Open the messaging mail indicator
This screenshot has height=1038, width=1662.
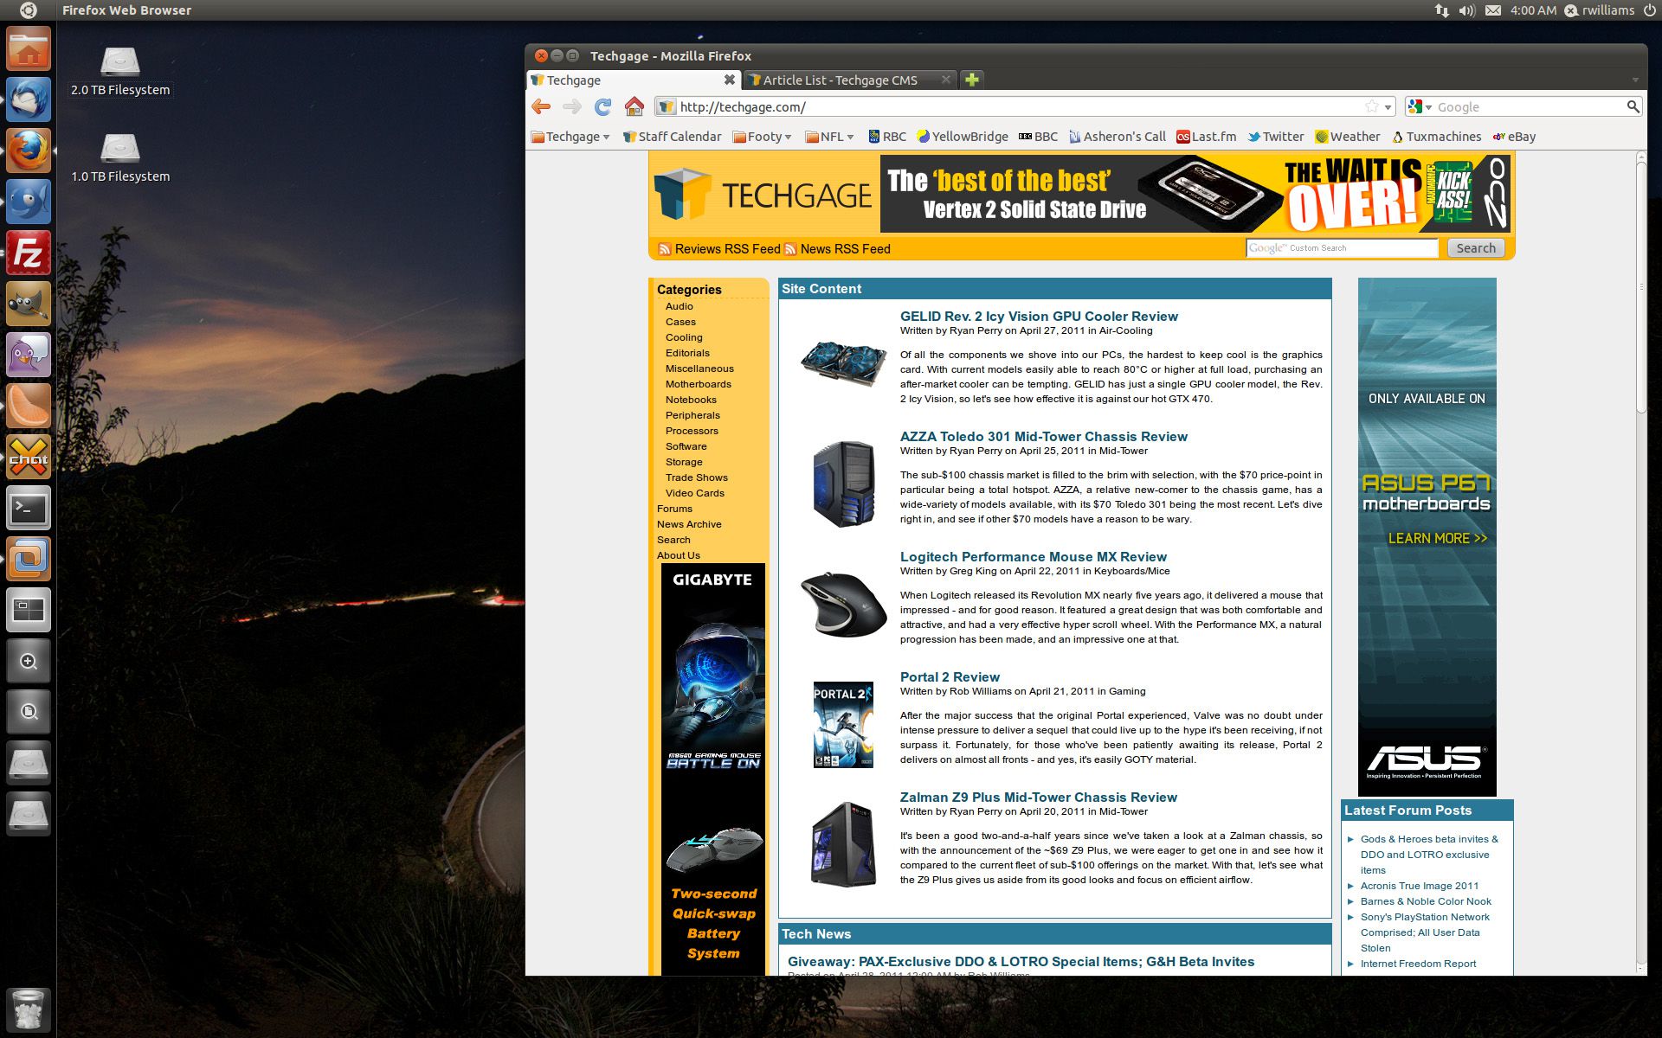pyautogui.click(x=1493, y=10)
